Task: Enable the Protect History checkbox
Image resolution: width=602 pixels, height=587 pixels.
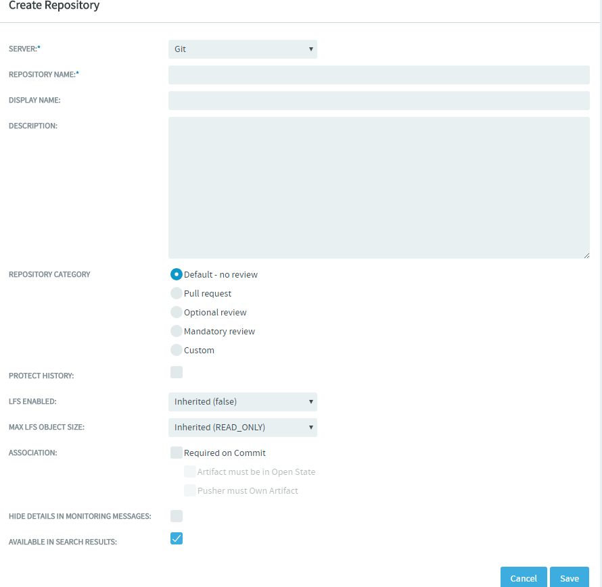Action: coord(177,372)
